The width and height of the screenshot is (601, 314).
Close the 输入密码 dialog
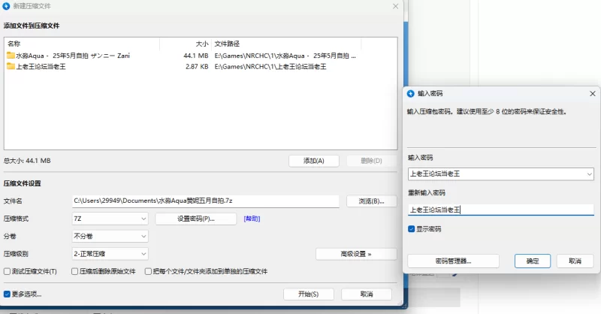click(593, 94)
